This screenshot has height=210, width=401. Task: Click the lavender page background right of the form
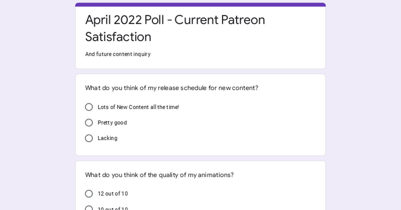363,105
